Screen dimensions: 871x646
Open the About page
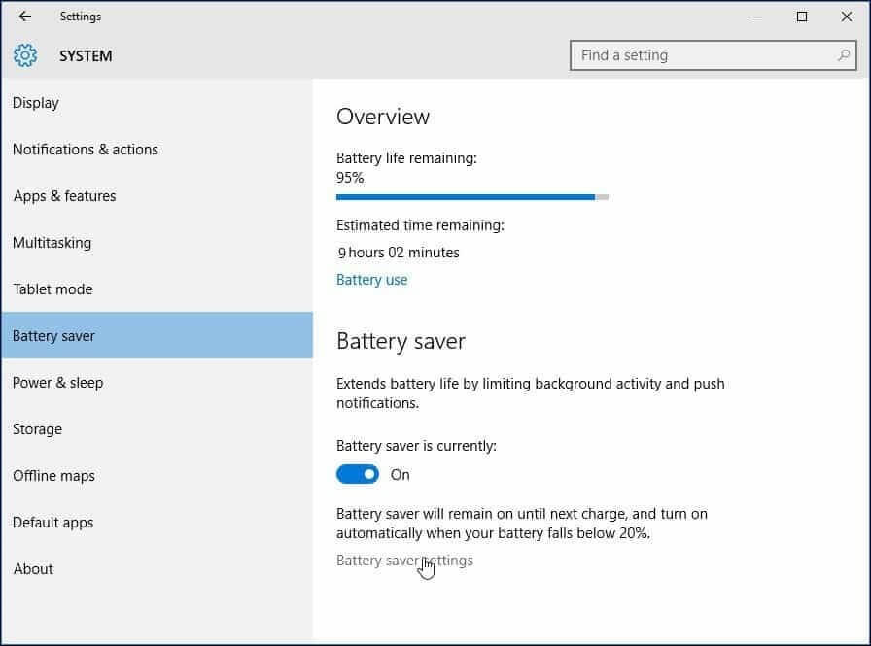(33, 569)
